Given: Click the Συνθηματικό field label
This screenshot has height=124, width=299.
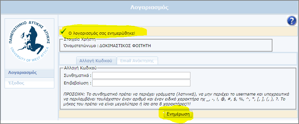Looking at the screenshot, I should (x=78, y=75).
